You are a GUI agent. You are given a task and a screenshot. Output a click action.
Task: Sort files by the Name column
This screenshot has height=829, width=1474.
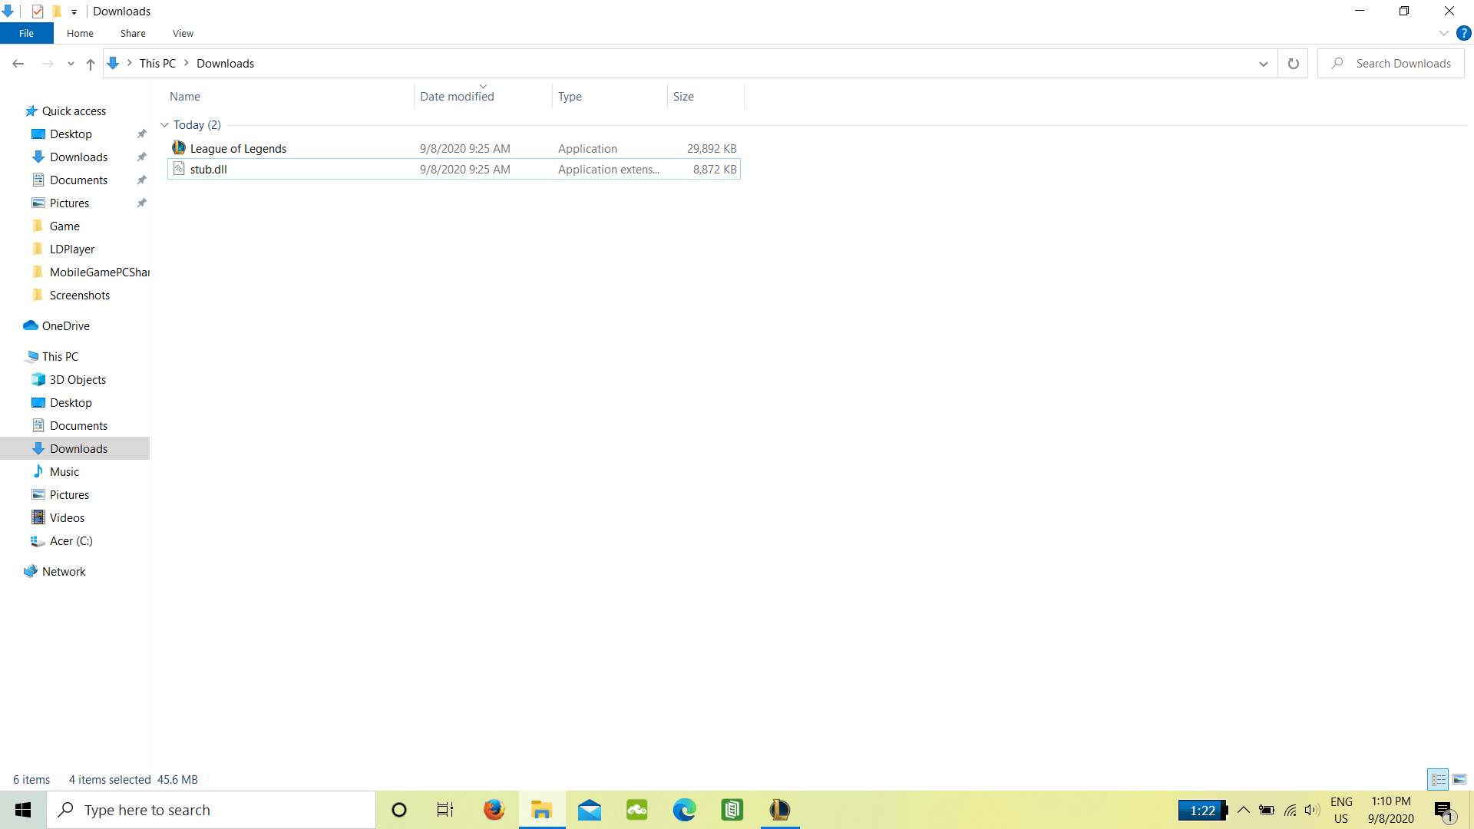pyautogui.click(x=290, y=97)
